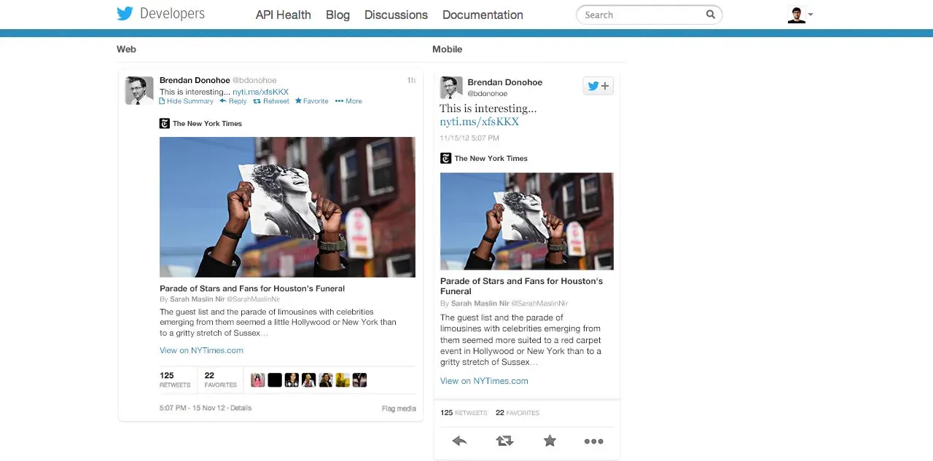This screenshot has height=461, width=933.
Task: Open the ellipsis more-options icon on the mobile tweet
Action: (594, 441)
